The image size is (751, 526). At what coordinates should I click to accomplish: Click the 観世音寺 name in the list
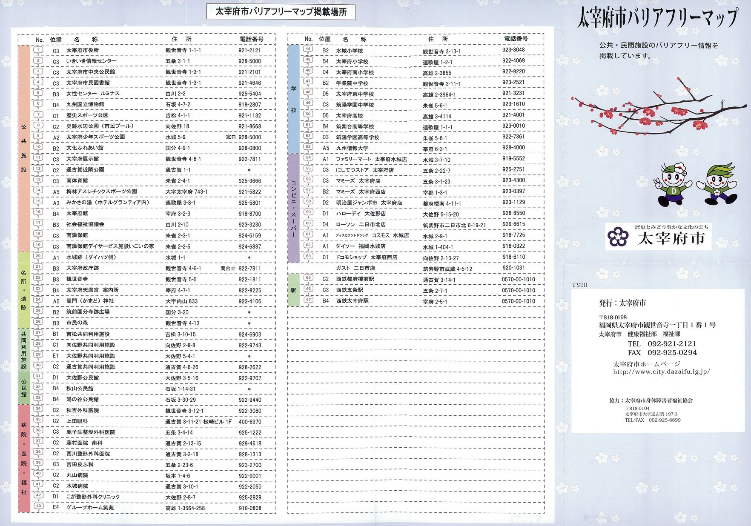pyautogui.click(x=77, y=279)
